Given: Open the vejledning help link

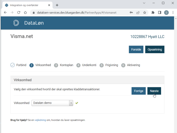Looking at the screenshot, I should click(x=40, y=120).
